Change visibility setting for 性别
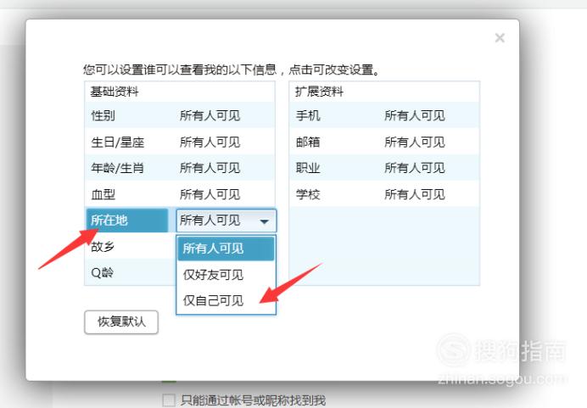Screen dimensions: 587x408 210,115
